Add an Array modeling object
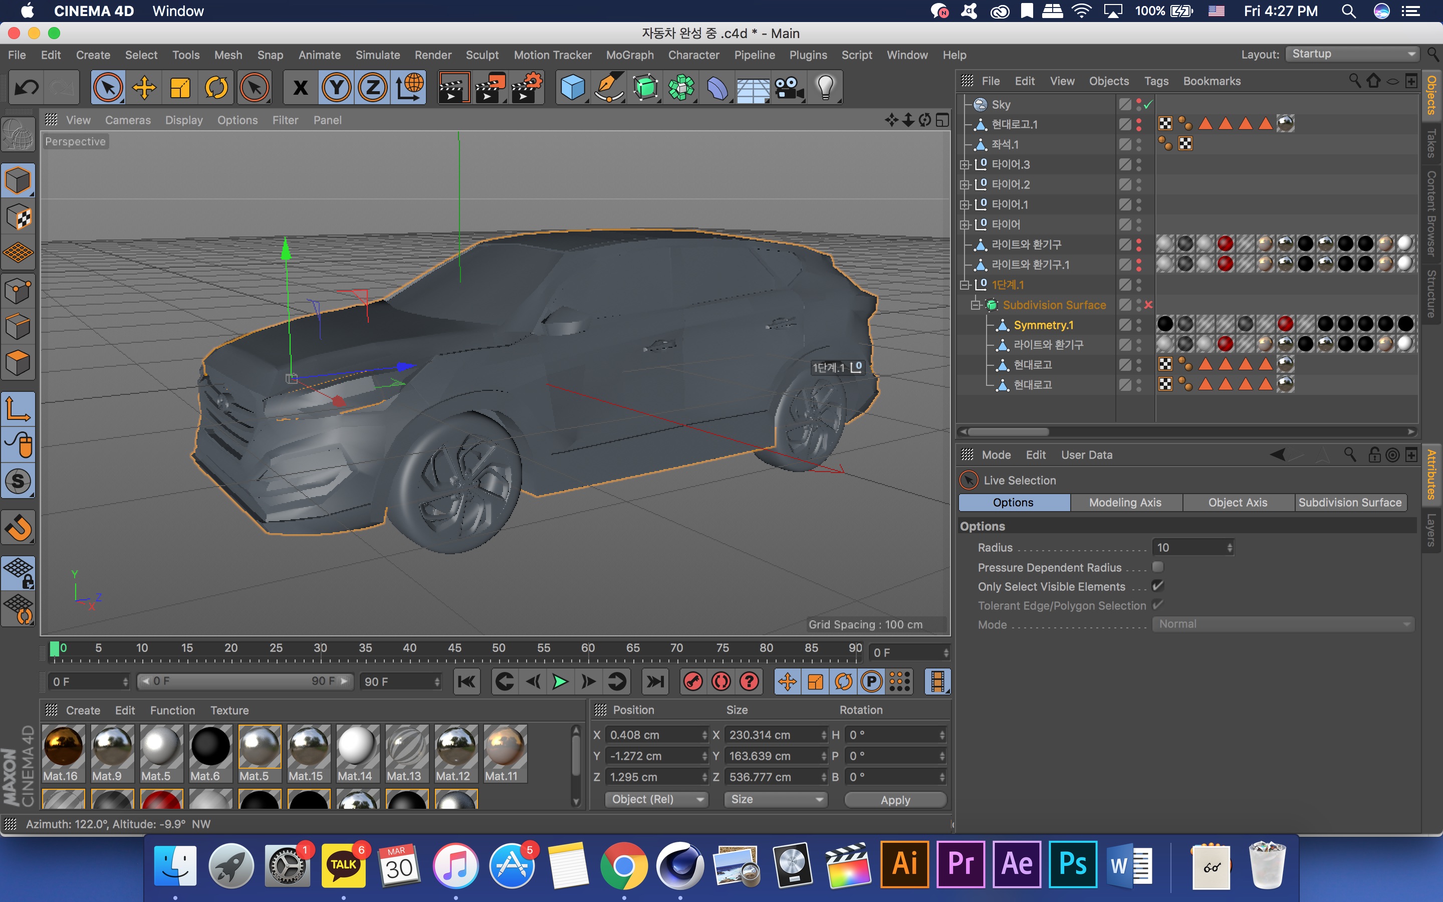1443x902 pixels. point(681,88)
